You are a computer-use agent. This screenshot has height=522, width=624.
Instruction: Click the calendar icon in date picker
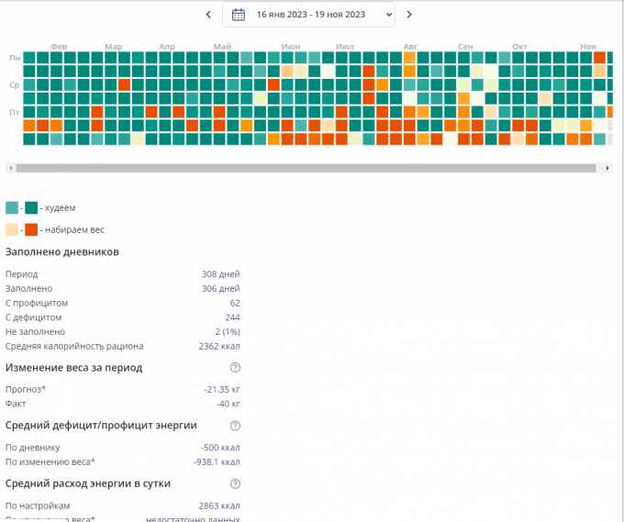pos(239,15)
